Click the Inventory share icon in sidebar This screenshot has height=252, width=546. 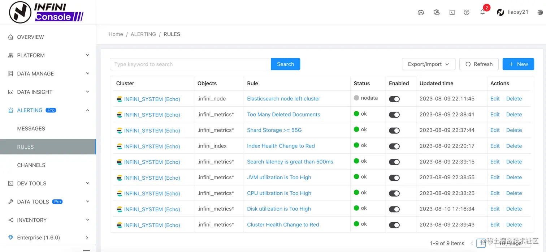click(x=10, y=220)
